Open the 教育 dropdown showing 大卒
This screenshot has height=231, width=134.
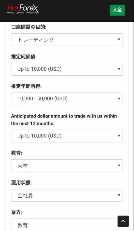click(x=67, y=166)
